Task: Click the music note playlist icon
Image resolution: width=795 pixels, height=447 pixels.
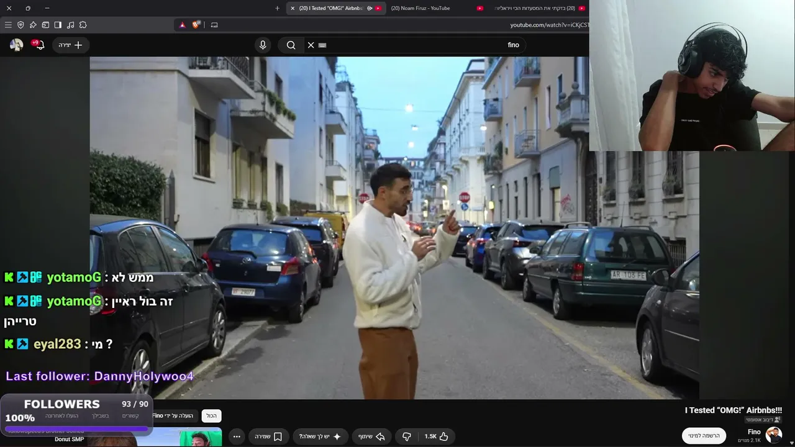Action: point(70,25)
